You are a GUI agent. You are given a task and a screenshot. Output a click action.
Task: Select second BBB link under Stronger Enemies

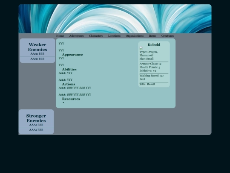(40, 130)
